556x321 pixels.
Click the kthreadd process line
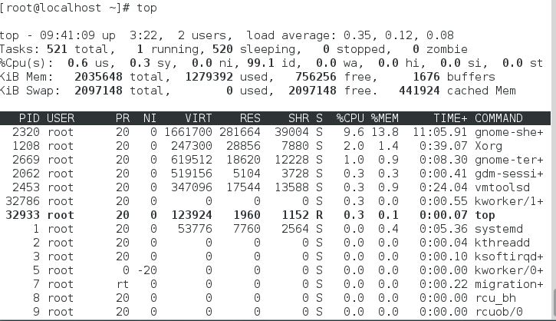pos(275,243)
